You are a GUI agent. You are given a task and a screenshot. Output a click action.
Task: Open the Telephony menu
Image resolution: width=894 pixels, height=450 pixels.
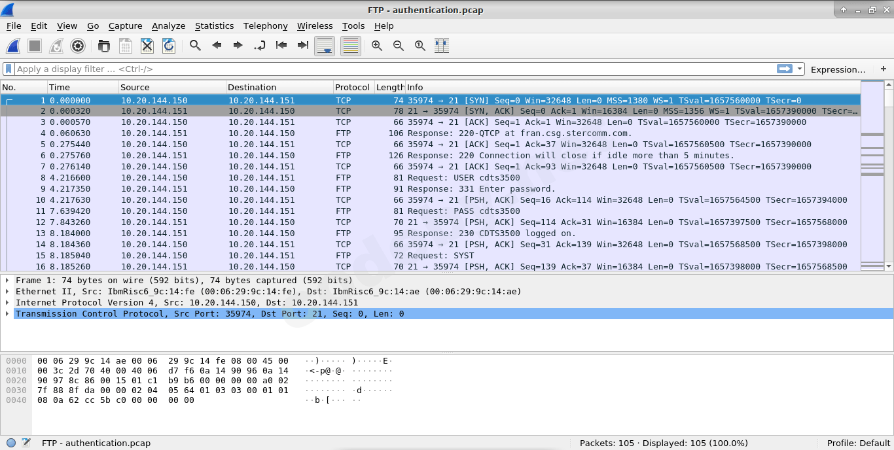coord(265,26)
